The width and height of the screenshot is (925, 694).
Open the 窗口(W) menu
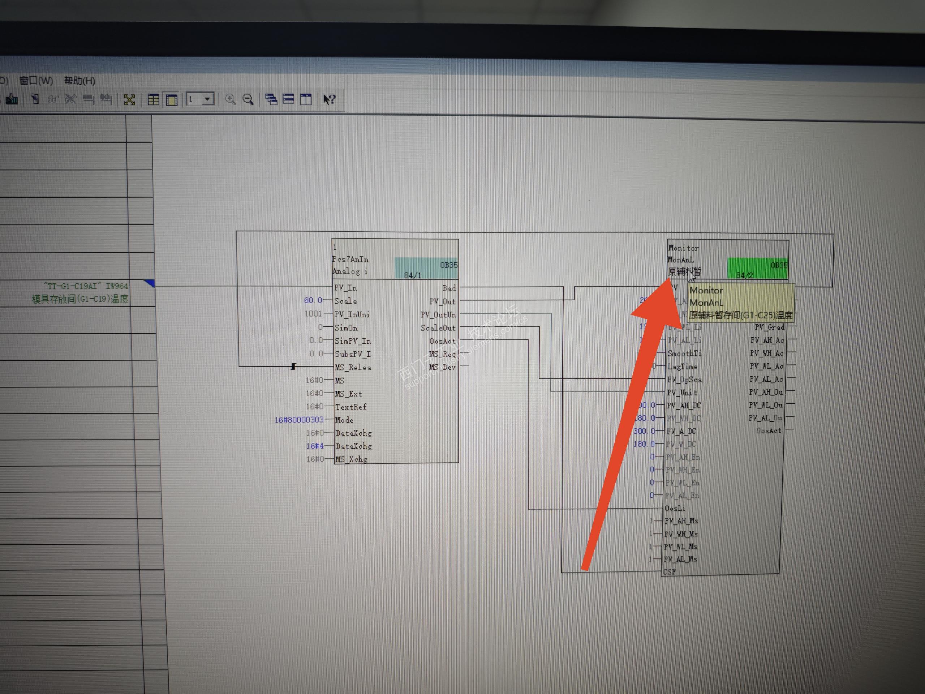point(36,81)
